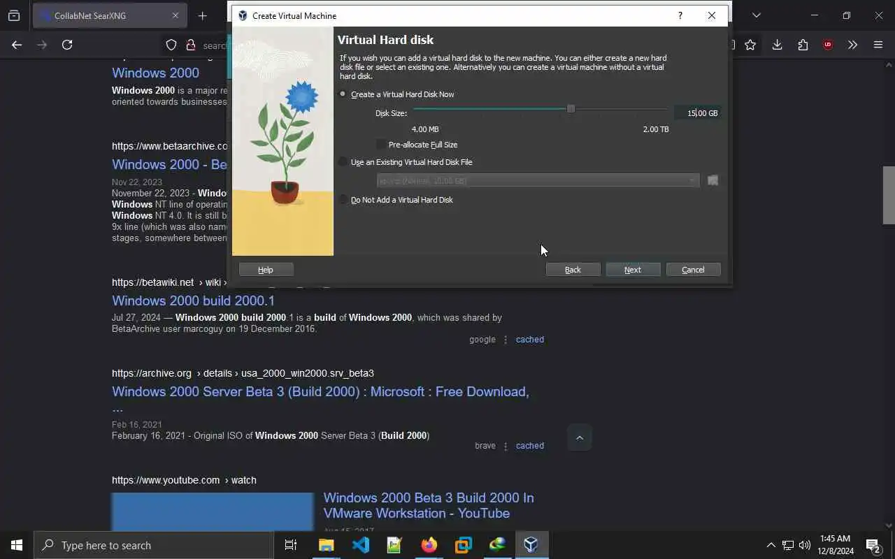Switch to VirtualBox on the taskbar
Viewport: 895px width, 559px height.
[531, 545]
